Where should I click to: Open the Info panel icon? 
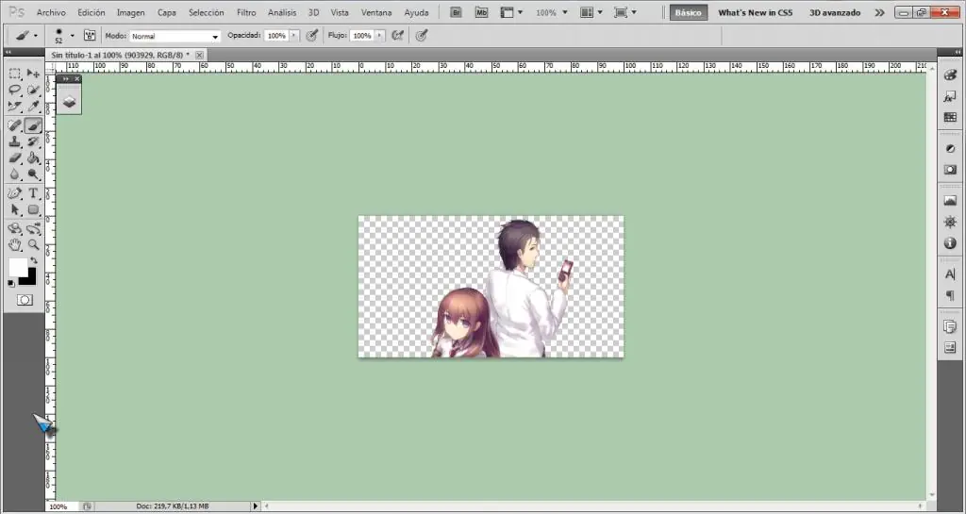(x=950, y=243)
